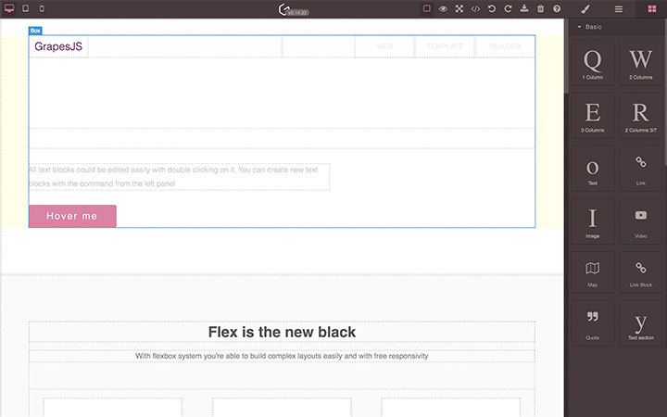Viewport: 667px width, 417px height.
Task: Open the view code panel
Action: [x=475, y=8]
